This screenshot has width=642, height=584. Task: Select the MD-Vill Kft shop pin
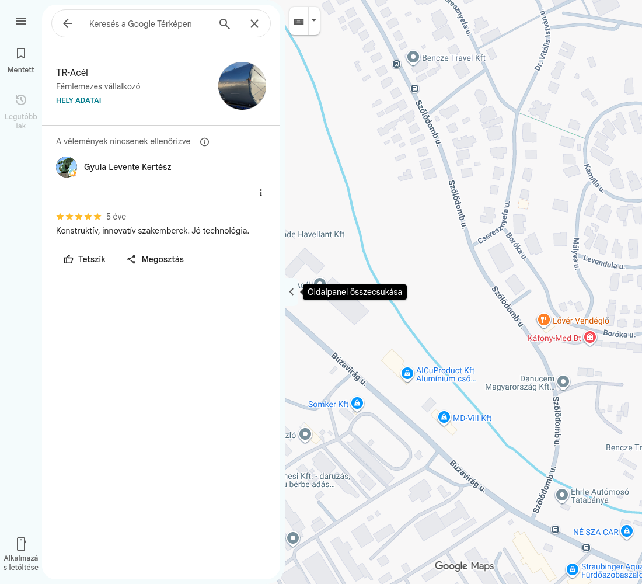click(444, 417)
